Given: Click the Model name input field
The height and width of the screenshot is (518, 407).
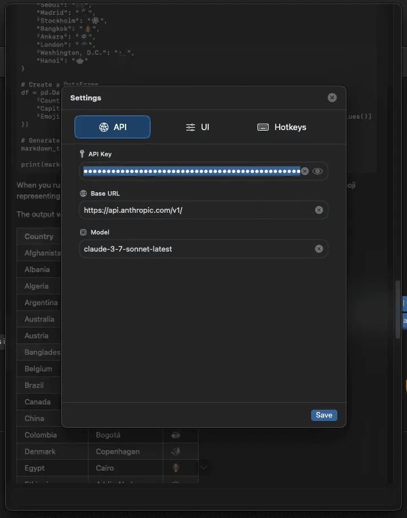Looking at the screenshot, I should [x=194, y=249].
